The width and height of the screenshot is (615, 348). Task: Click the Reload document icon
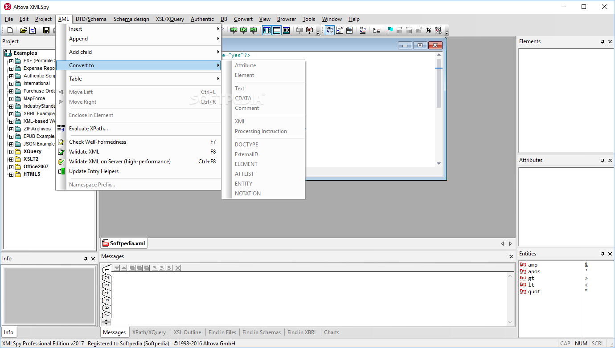click(x=33, y=30)
